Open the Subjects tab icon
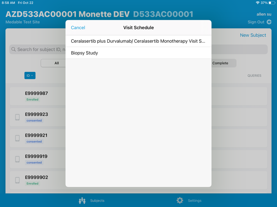 [x=82, y=200]
